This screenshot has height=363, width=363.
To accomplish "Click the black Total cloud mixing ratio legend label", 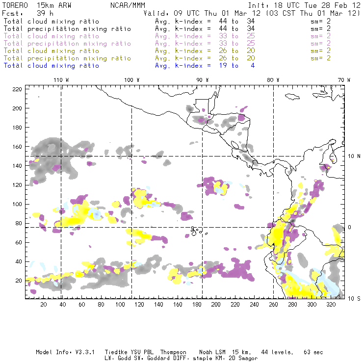I will click(52, 22).
